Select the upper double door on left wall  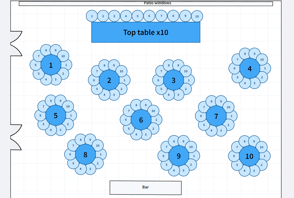click(x=16, y=43)
